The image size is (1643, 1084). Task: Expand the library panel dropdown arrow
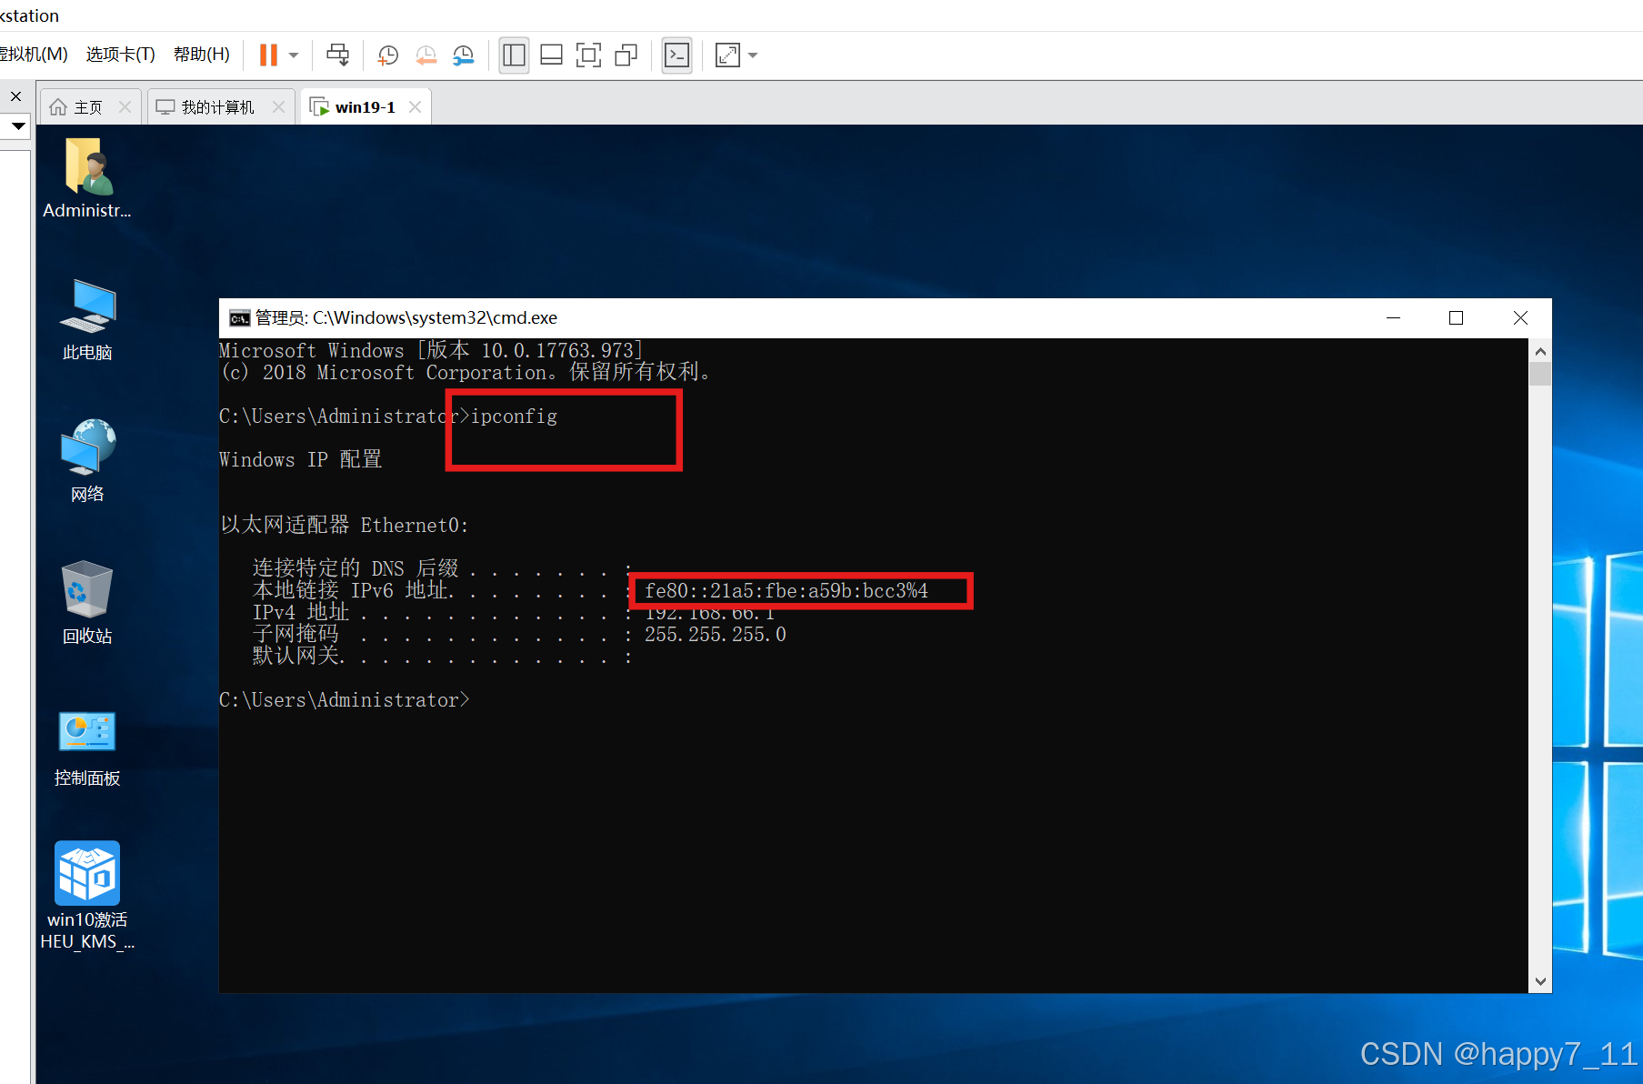[18, 126]
